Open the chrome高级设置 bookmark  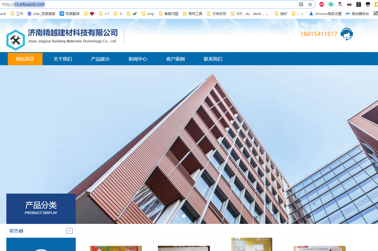[x=325, y=14]
